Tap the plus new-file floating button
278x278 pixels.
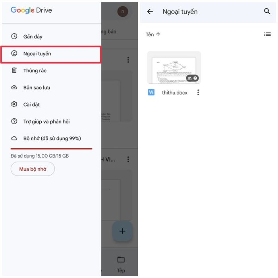[x=122, y=231]
